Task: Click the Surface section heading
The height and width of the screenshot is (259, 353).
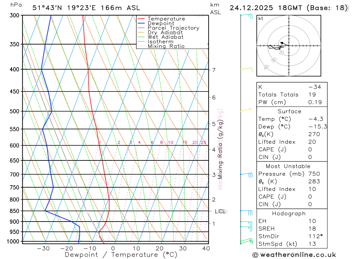Action: click(289, 112)
